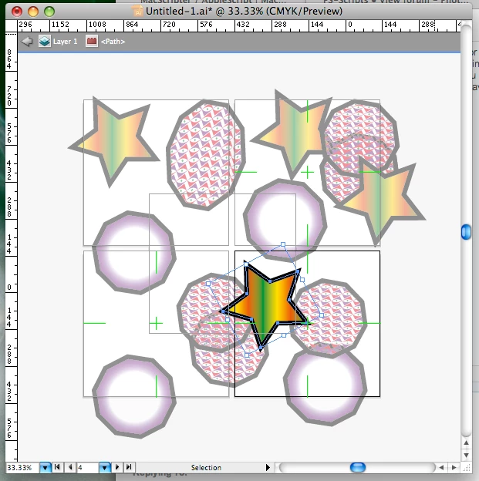This screenshot has width=479, height=481.
Task: Click the document title text in title bar
Action: coord(244,11)
